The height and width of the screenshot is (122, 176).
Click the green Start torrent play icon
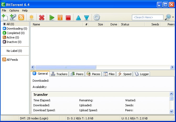click(x=52, y=18)
